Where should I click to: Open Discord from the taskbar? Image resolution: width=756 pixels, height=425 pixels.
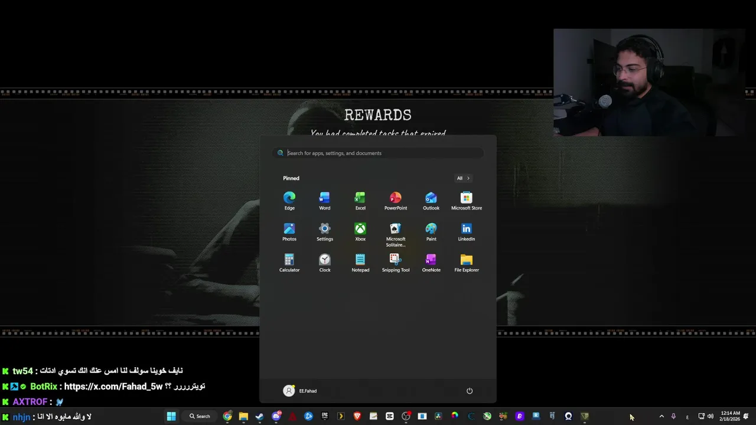(x=276, y=416)
